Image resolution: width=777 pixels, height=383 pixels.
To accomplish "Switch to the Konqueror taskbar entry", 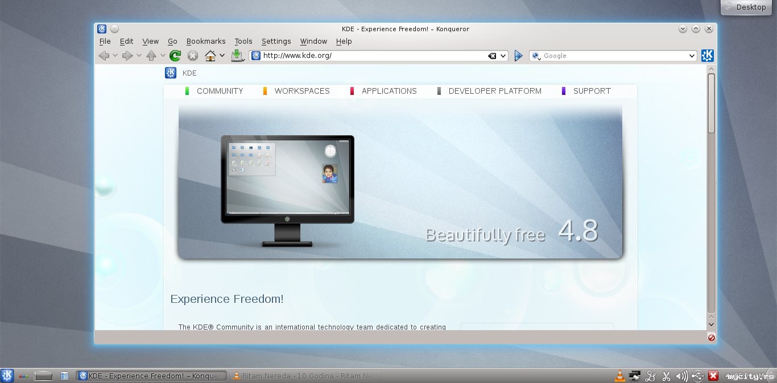I will point(151,376).
